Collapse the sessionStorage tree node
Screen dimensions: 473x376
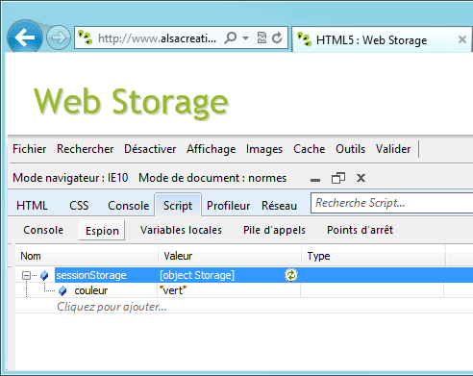coord(26,275)
